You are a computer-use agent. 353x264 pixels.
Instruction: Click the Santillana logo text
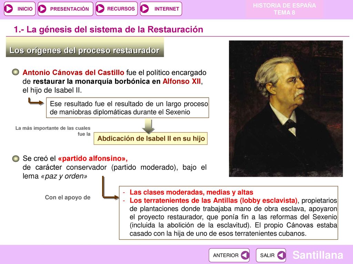[318, 255]
